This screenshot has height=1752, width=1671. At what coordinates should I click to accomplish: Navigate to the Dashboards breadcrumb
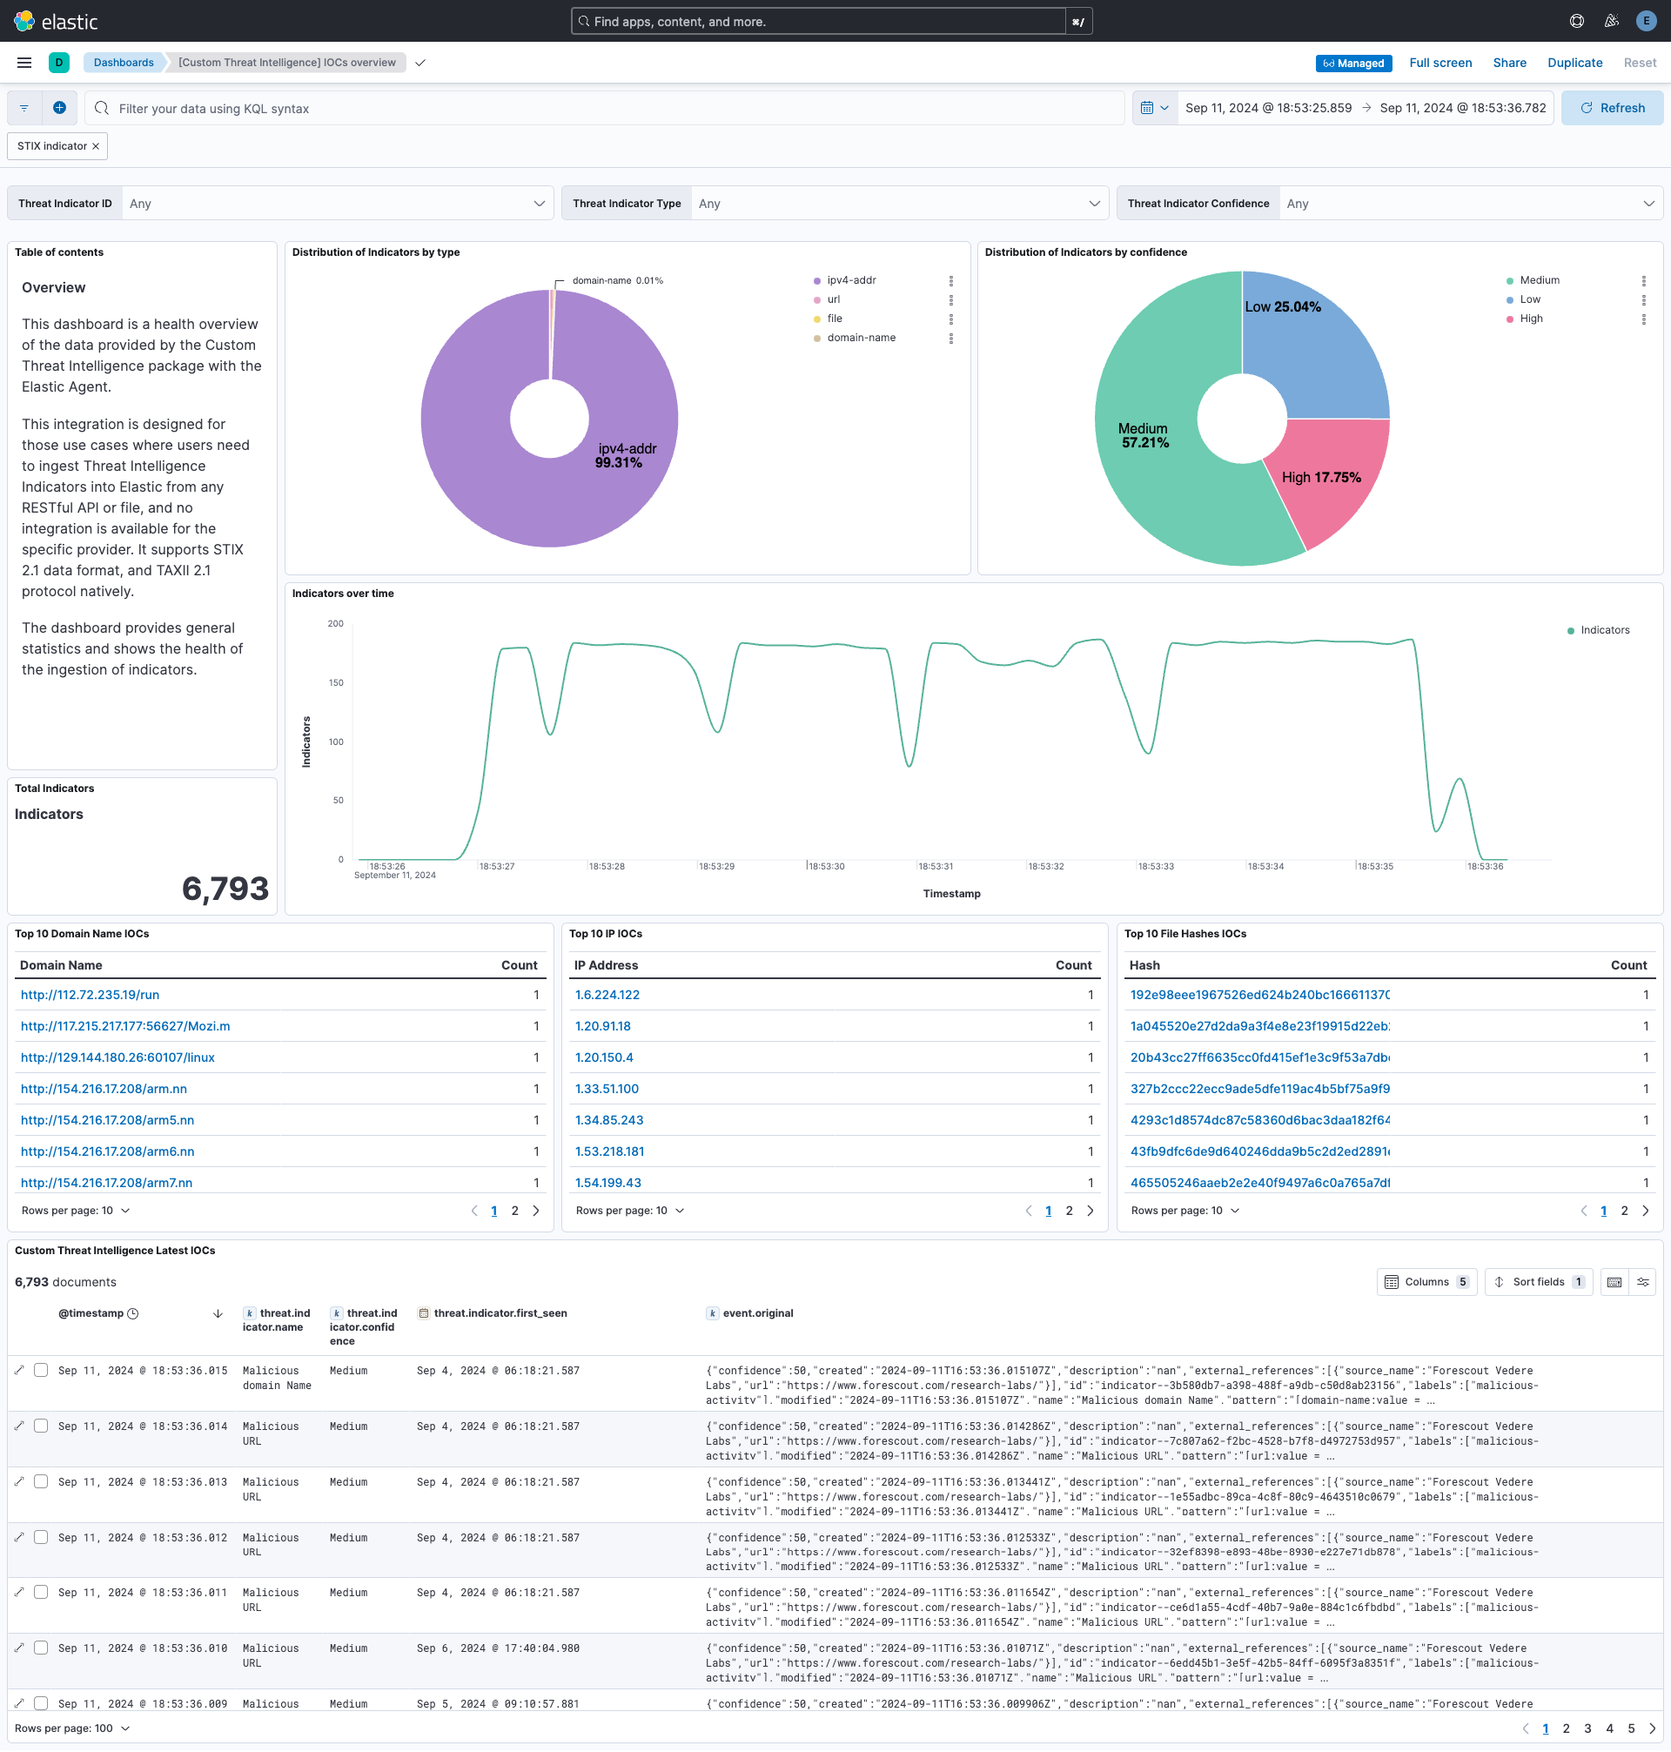click(x=124, y=63)
